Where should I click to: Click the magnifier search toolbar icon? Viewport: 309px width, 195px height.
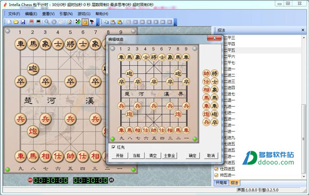point(47,22)
